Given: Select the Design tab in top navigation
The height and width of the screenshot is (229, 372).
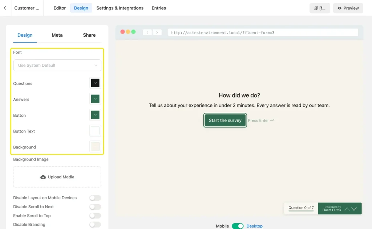Looking at the screenshot, I should pos(81,8).
